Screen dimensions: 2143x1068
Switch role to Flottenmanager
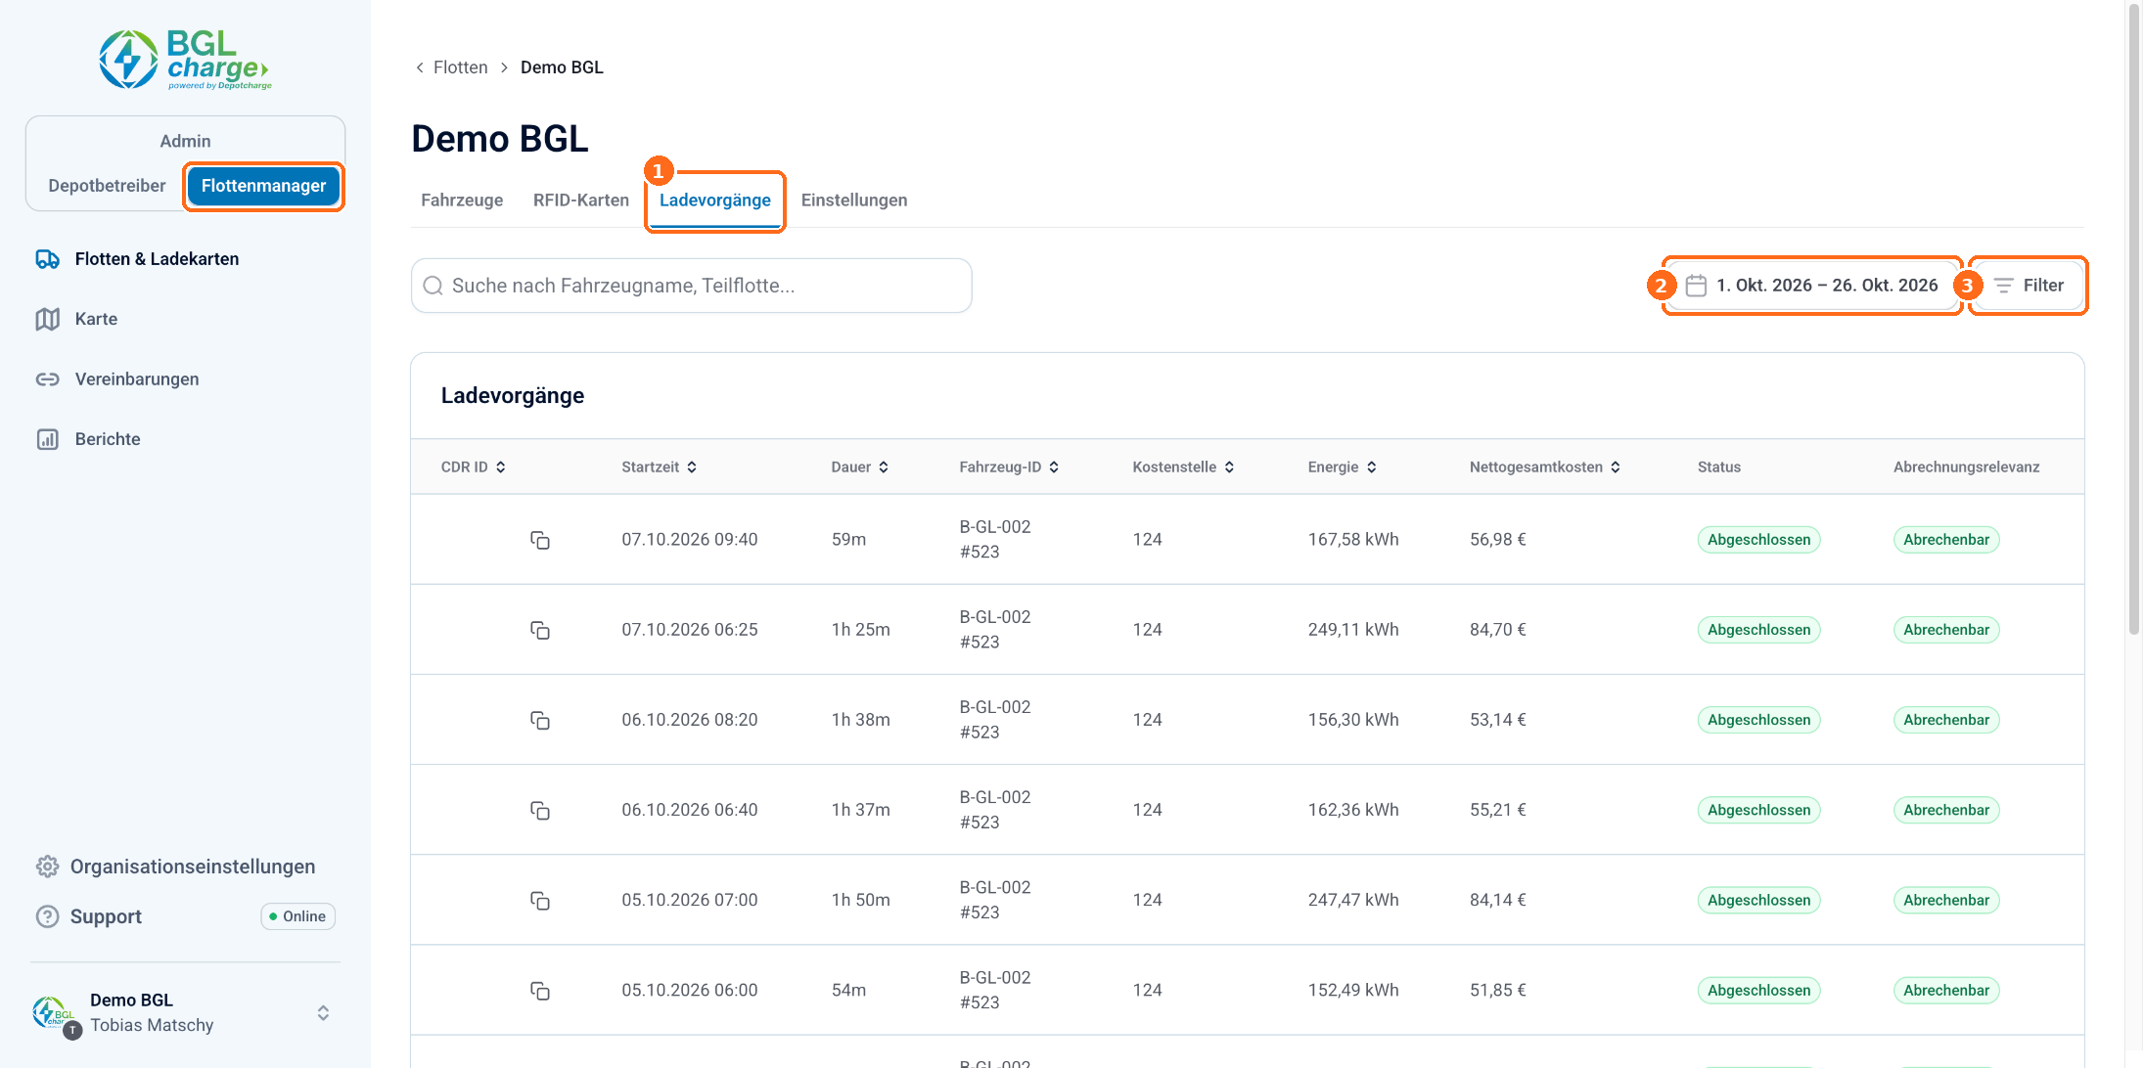263,186
